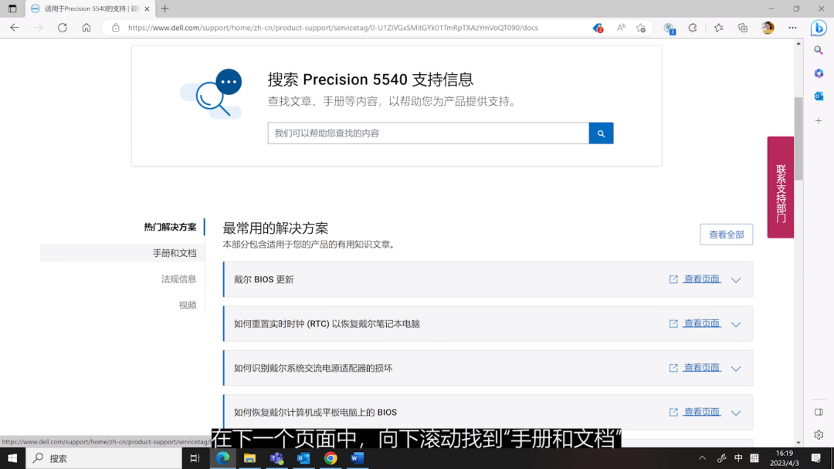Open a new browser tab
Viewport: 834px width, 469px height.
165,8
